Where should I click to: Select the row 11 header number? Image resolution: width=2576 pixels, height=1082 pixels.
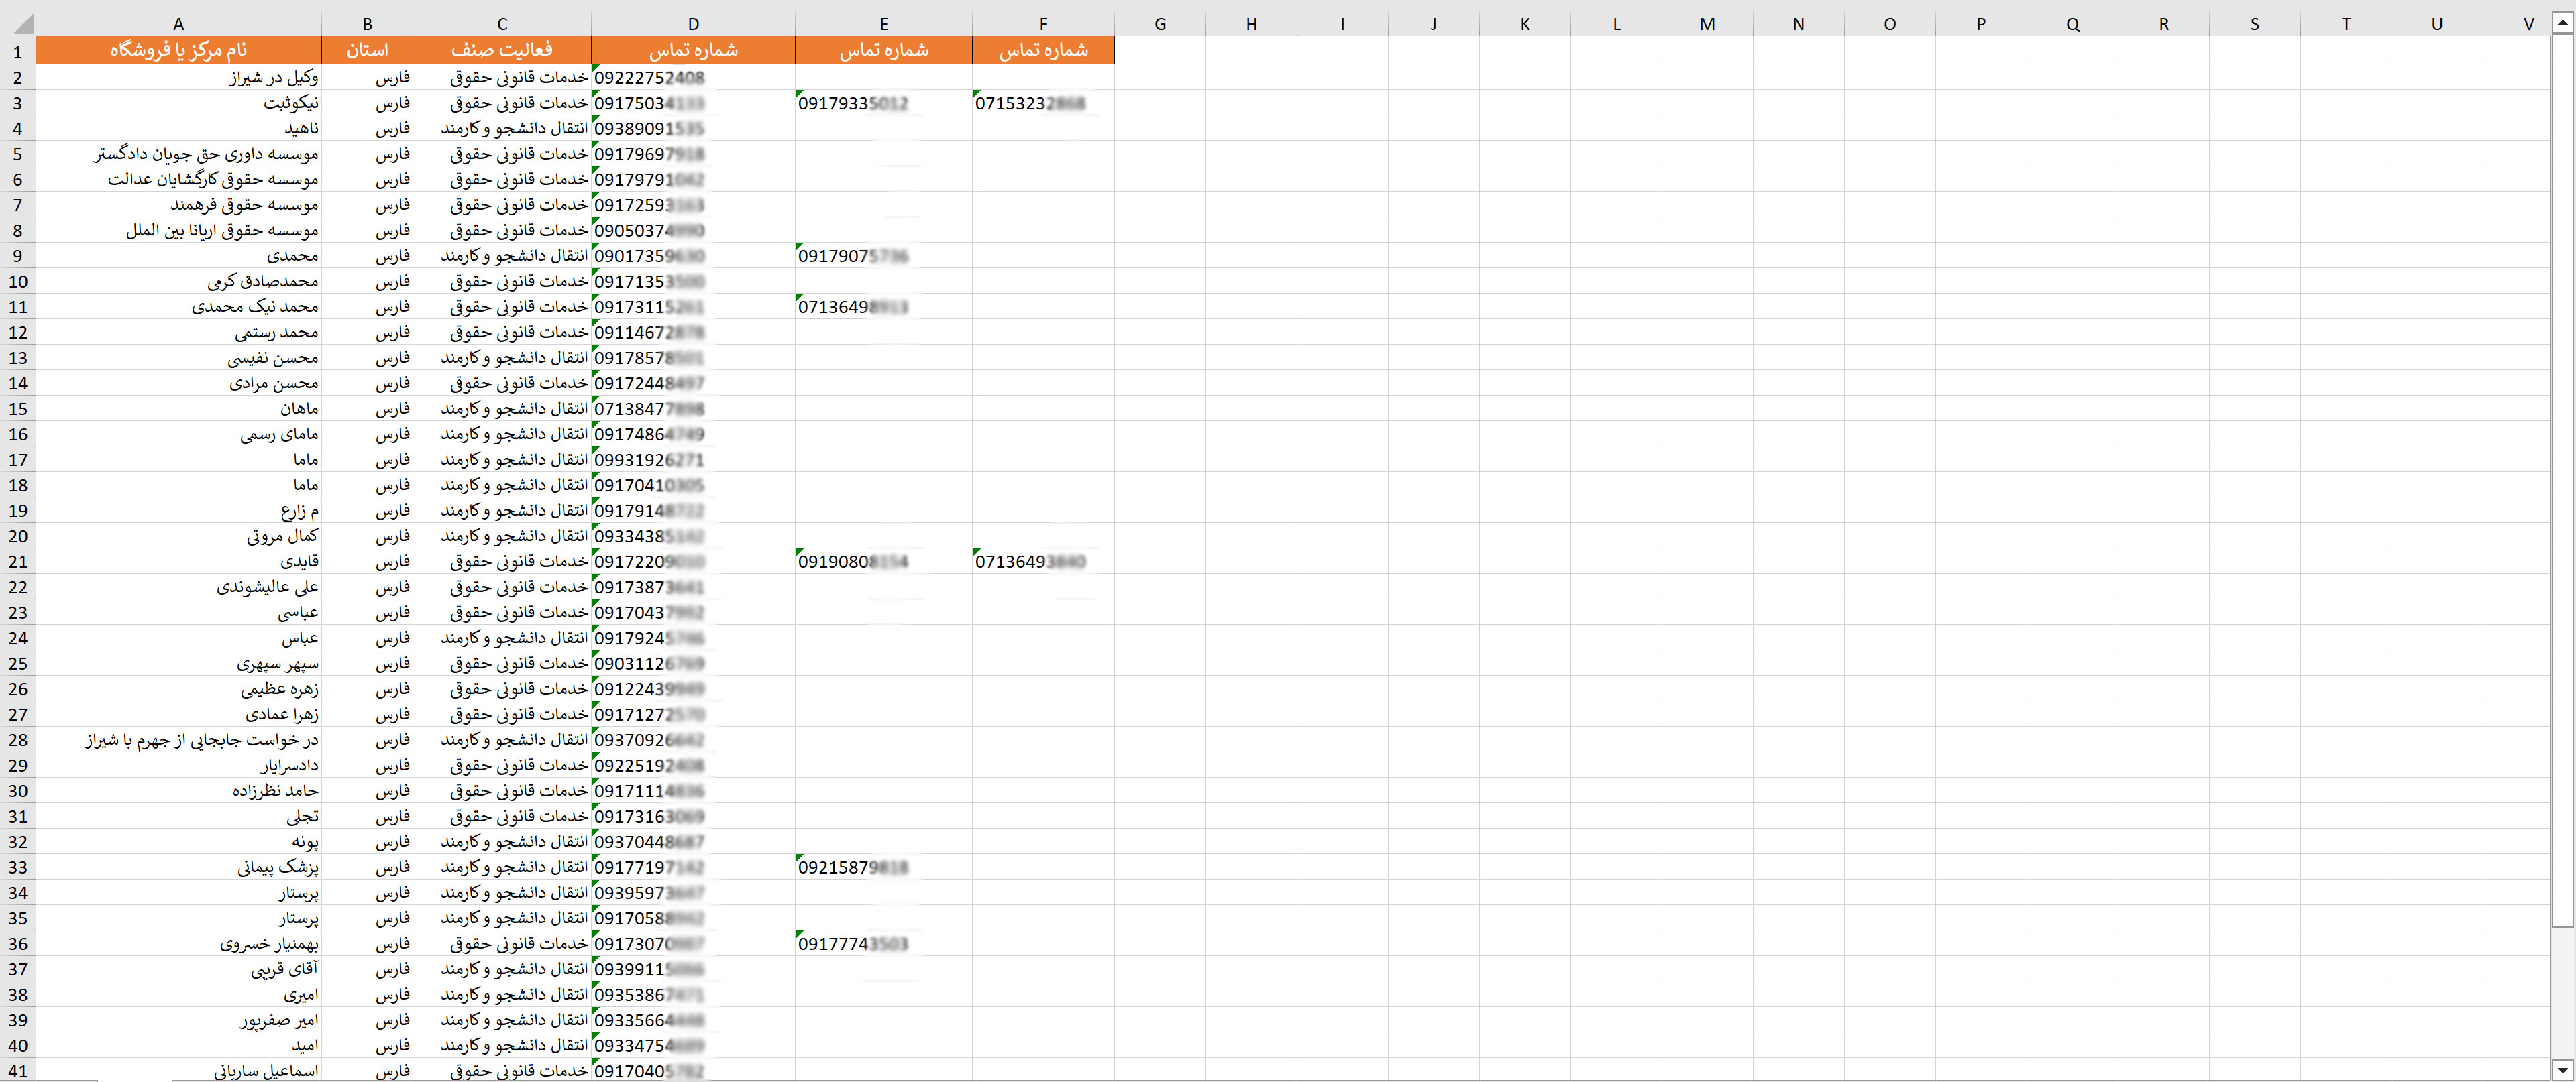click(x=18, y=307)
